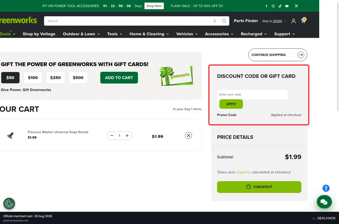Click the In your bag 1 items text
339x224 pixels.
pos(187,109)
